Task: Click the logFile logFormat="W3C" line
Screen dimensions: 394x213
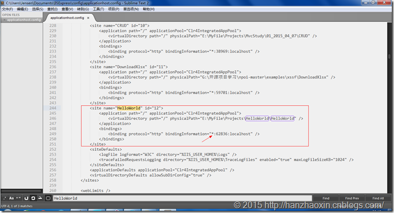Action: 168,154
